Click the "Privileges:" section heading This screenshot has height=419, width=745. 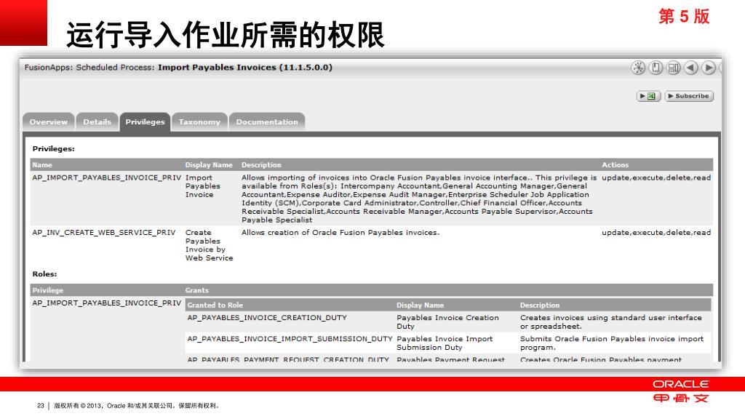click(53, 148)
